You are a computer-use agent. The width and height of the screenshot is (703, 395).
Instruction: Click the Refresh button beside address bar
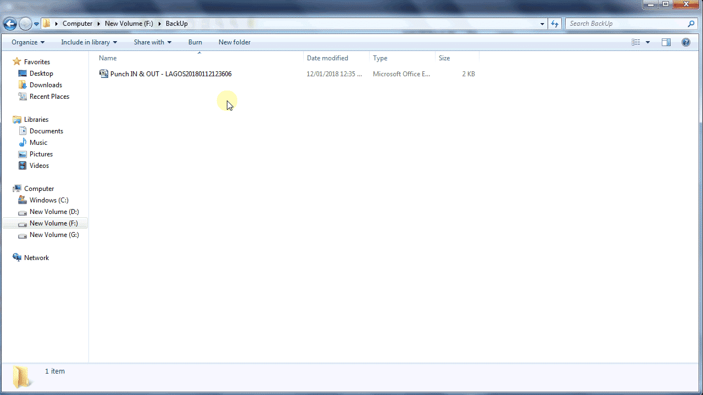tap(555, 24)
